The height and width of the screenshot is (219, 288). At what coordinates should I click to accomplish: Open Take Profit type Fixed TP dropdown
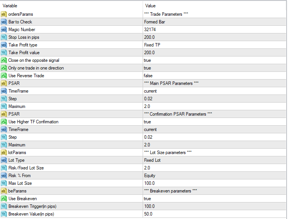point(214,45)
